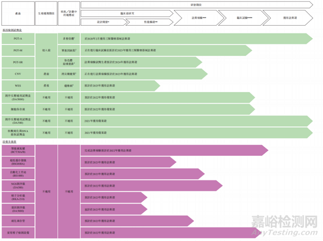Select the 臨床試驗 stage arrow
Screen dimensions: 323x241
[x=244, y=18]
